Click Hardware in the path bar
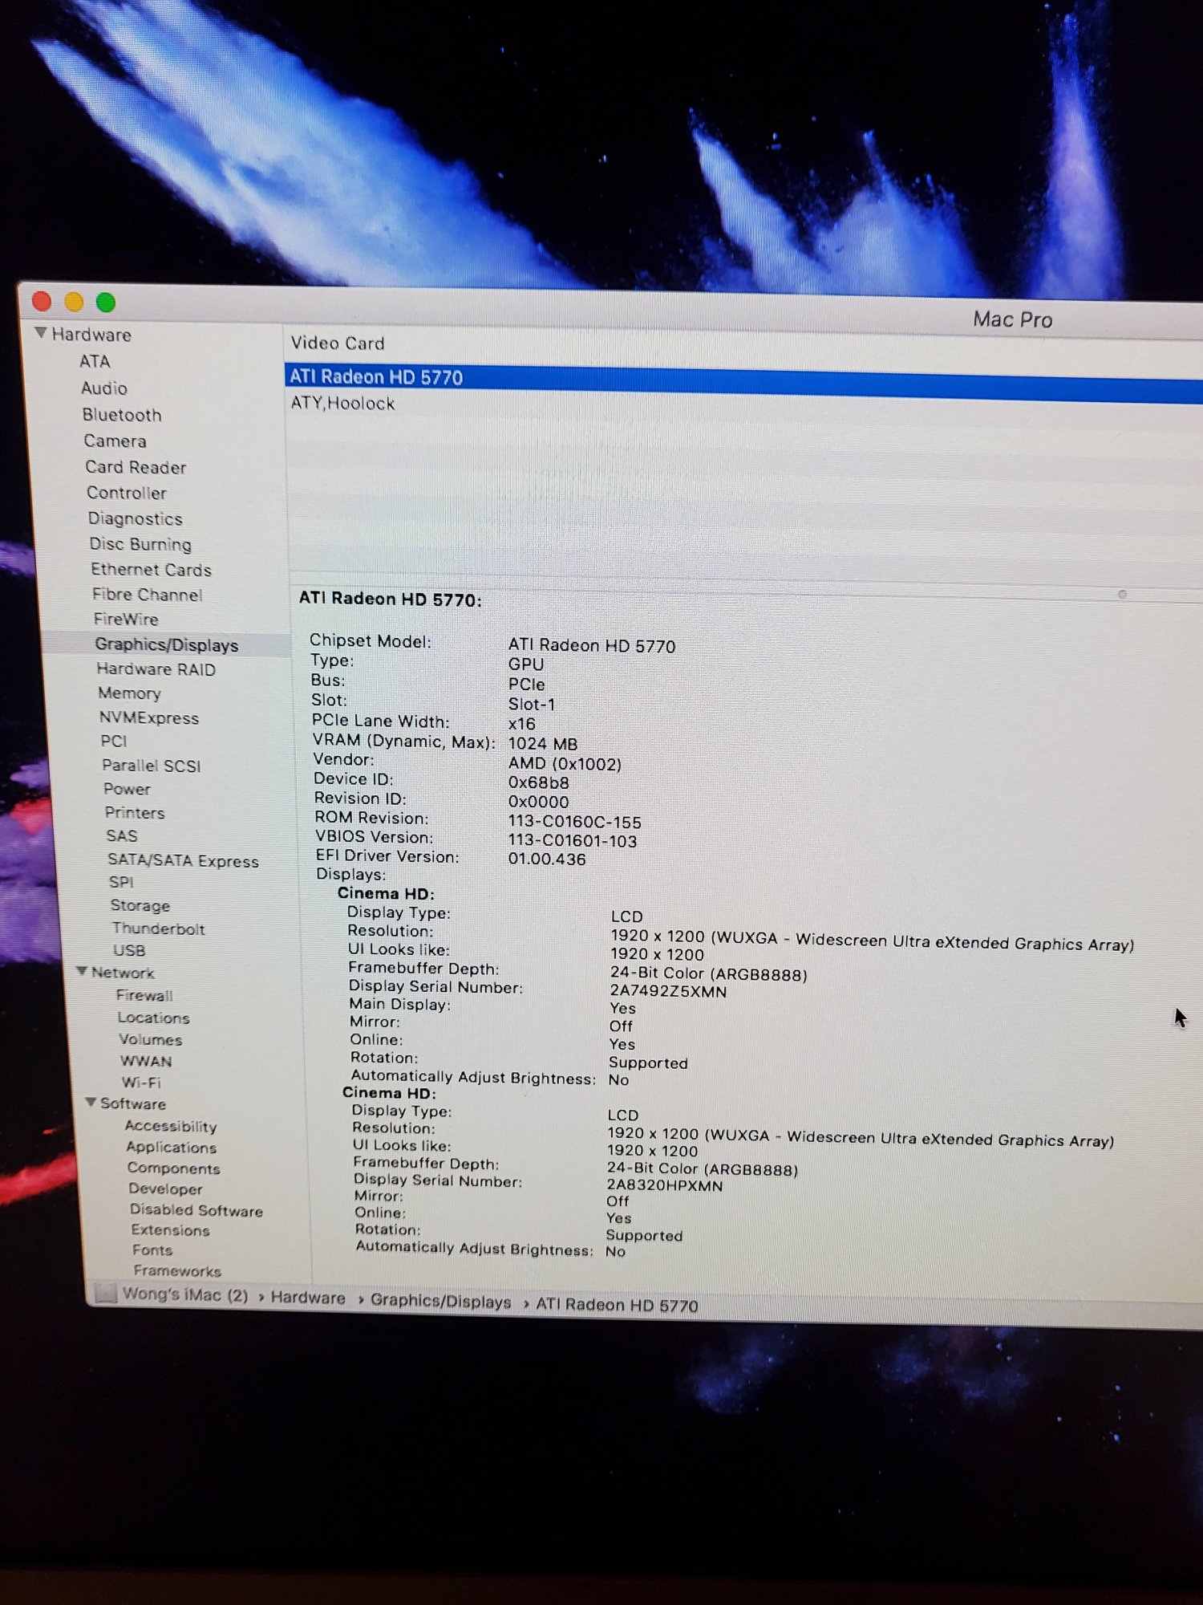 [x=308, y=1298]
